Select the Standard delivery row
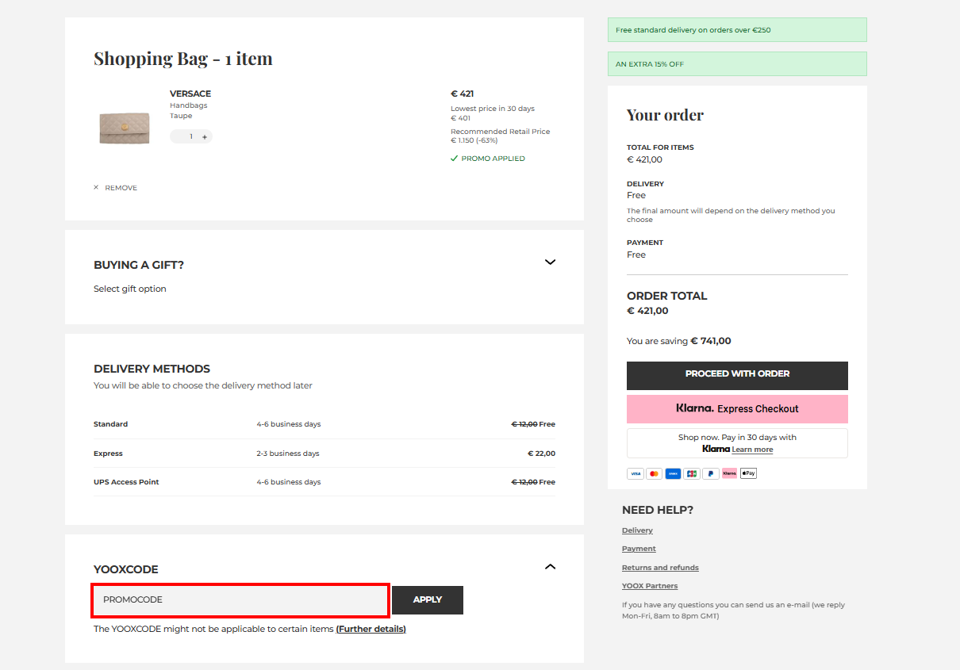 324,424
